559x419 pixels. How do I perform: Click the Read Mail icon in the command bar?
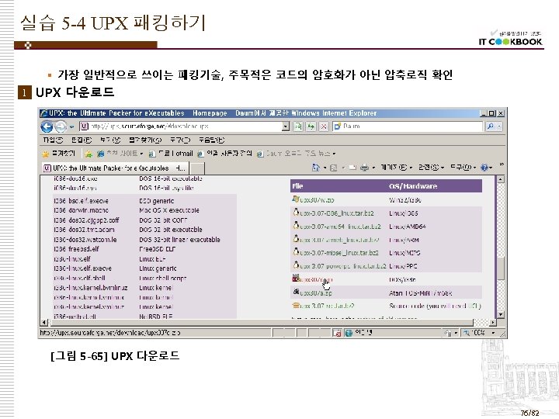point(352,168)
